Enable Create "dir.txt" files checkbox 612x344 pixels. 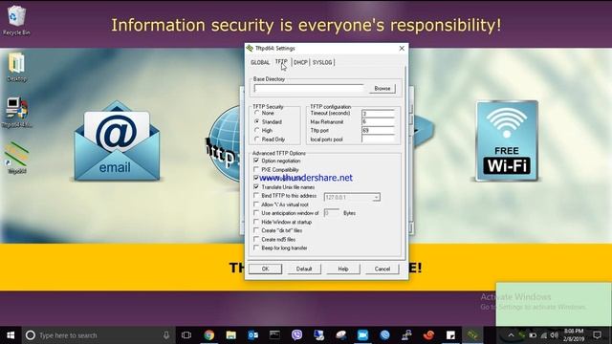pos(256,230)
